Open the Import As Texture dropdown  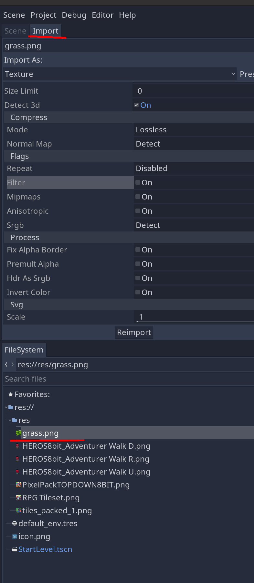120,74
